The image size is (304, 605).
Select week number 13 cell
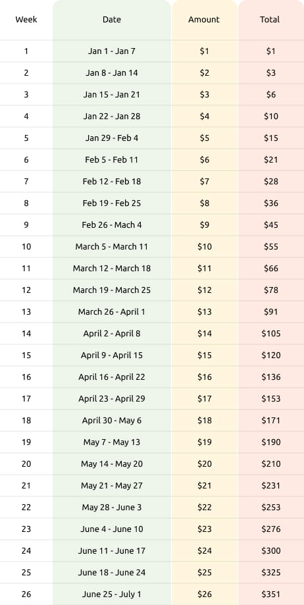pos(26,311)
